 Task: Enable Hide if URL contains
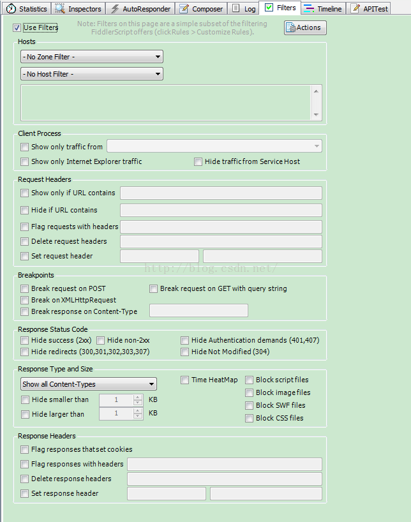click(25, 210)
